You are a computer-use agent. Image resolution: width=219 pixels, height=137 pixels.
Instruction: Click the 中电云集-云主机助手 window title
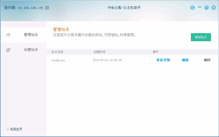[x=124, y=8]
